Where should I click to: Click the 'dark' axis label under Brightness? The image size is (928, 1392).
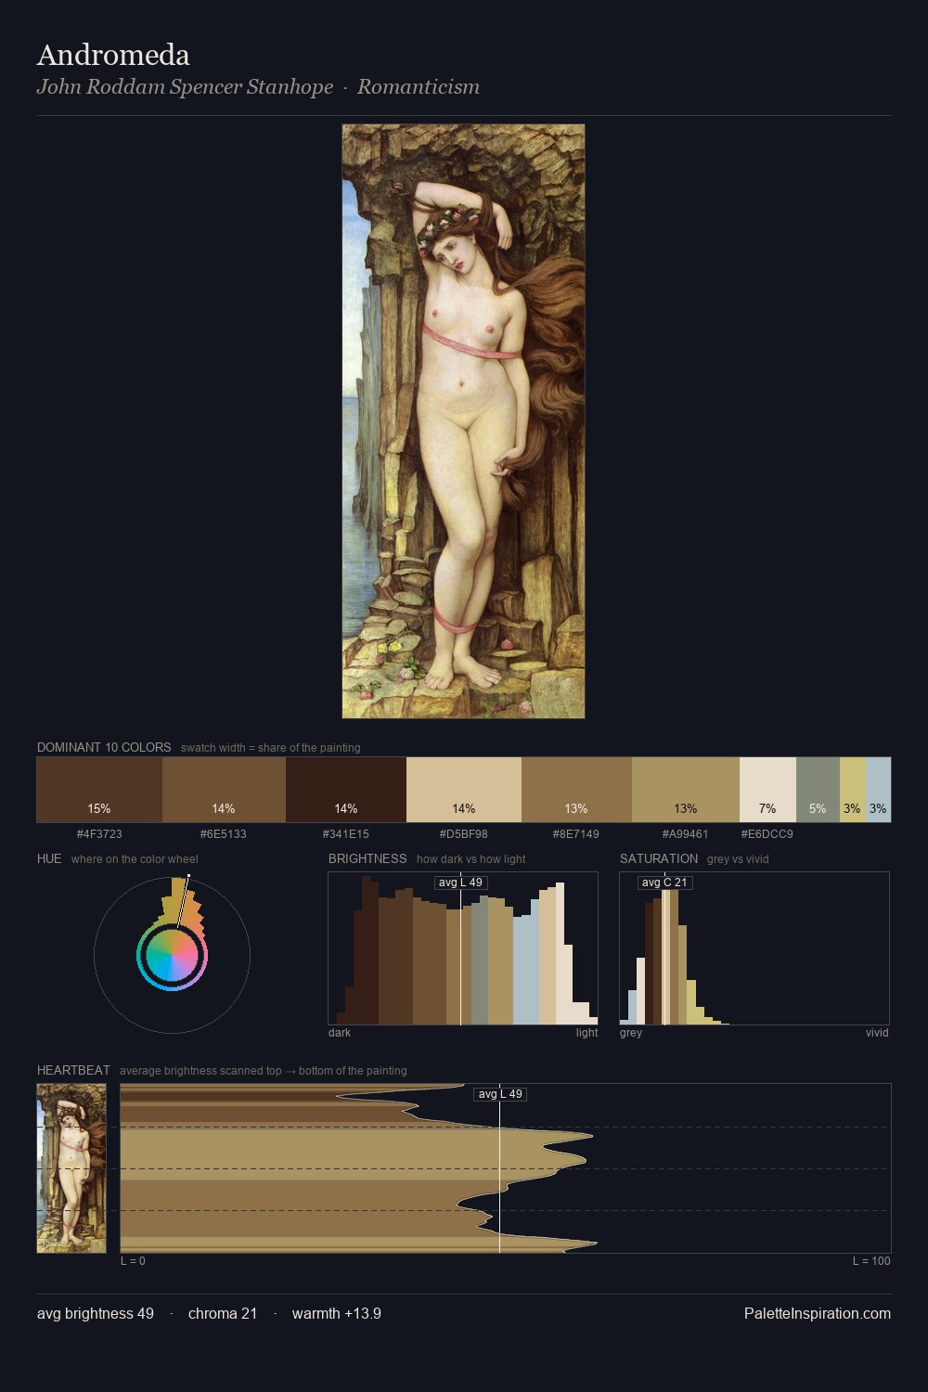coord(340,1033)
